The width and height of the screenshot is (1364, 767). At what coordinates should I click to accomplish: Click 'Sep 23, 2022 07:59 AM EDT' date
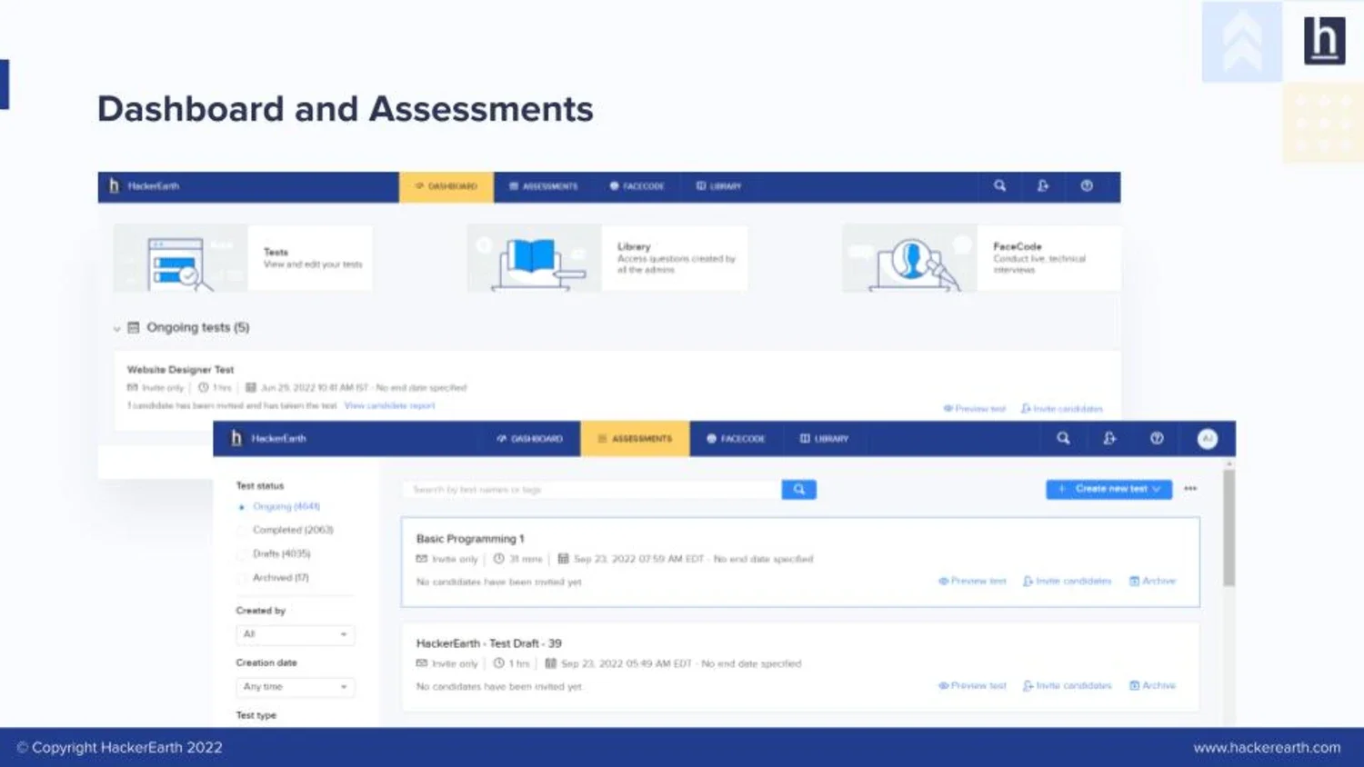[x=638, y=559]
